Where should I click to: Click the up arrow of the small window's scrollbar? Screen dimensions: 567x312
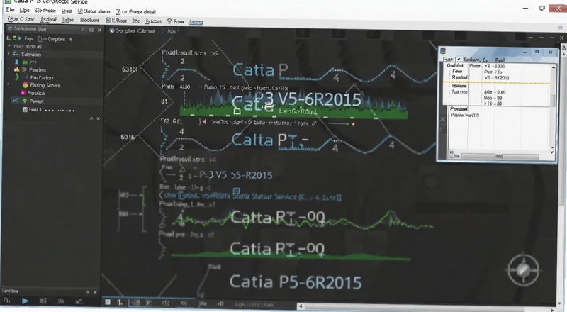coord(553,67)
